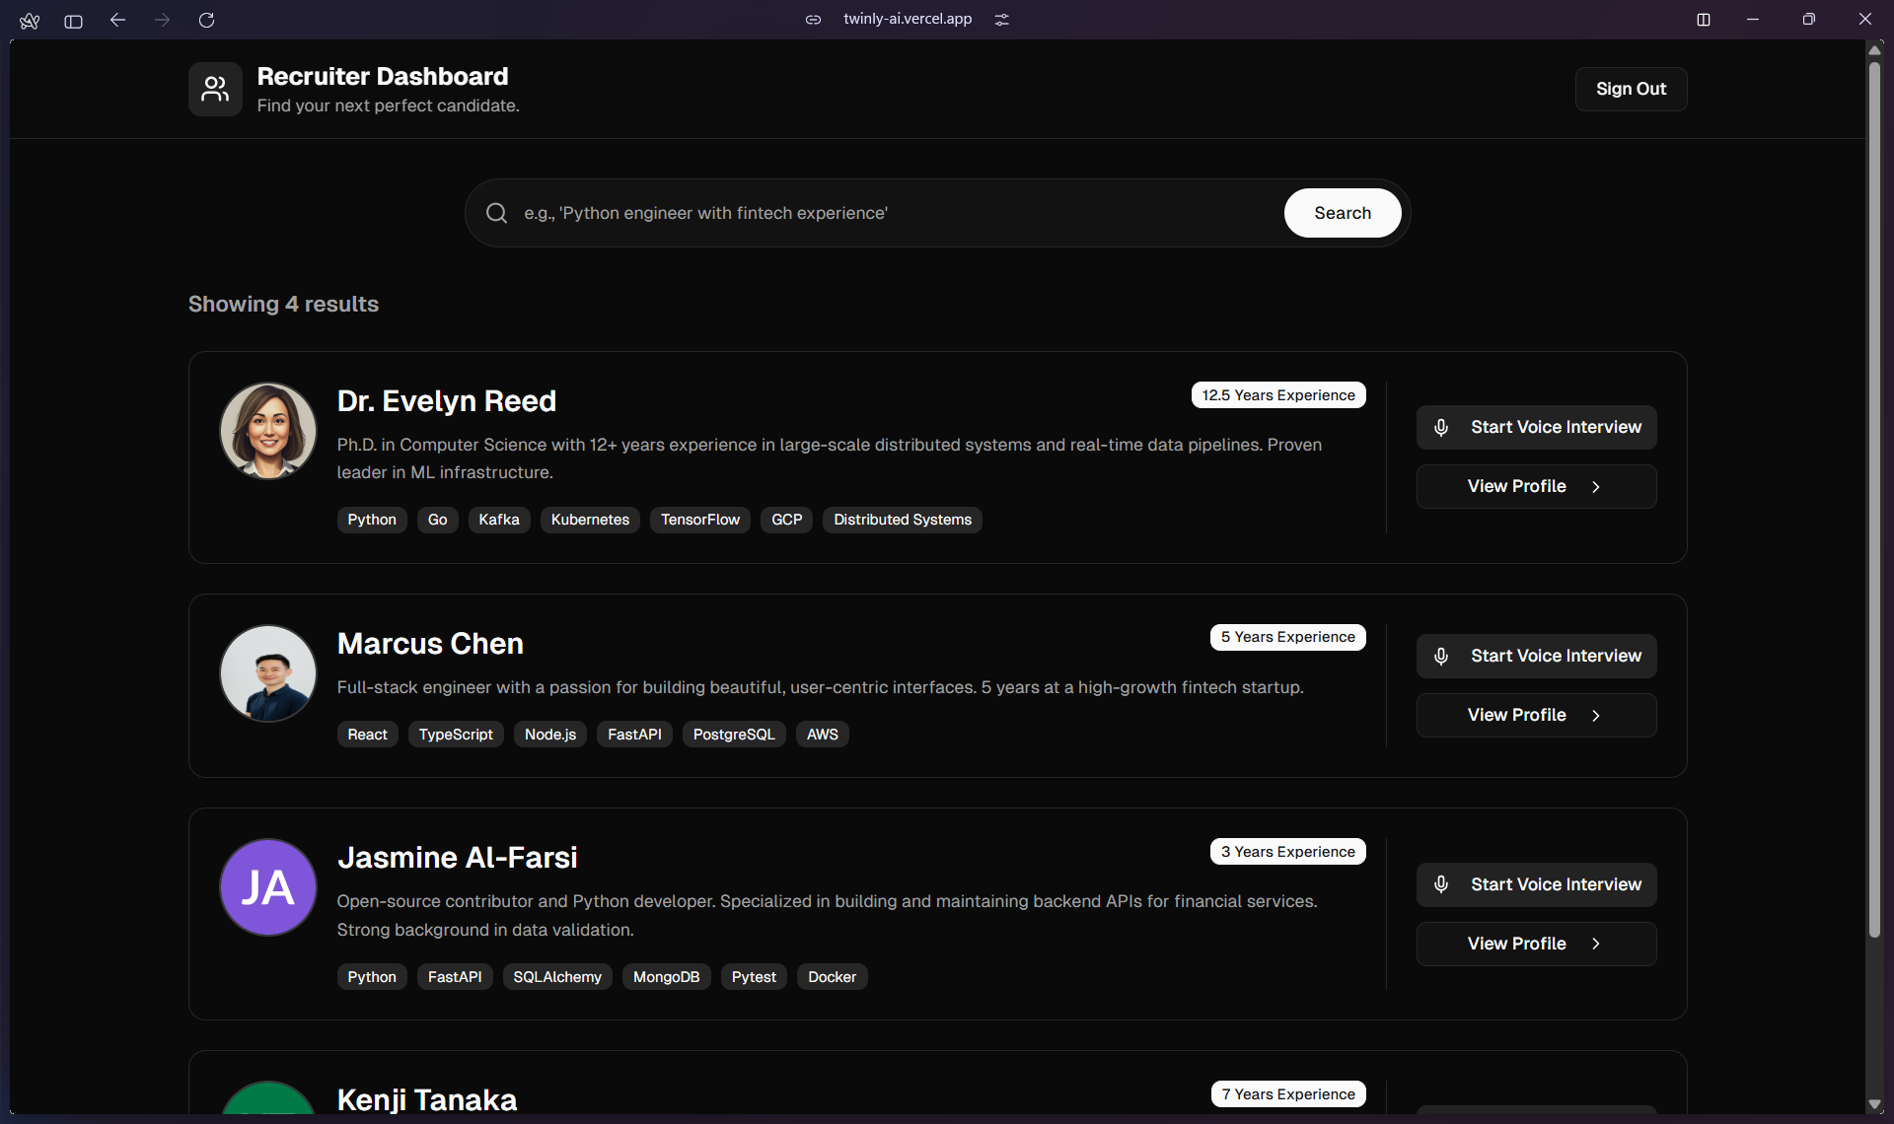The image size is (1894, 1124).
Task: Expand Dr. Evelyn Reed's View Profile chevron
Action: 1596,487
